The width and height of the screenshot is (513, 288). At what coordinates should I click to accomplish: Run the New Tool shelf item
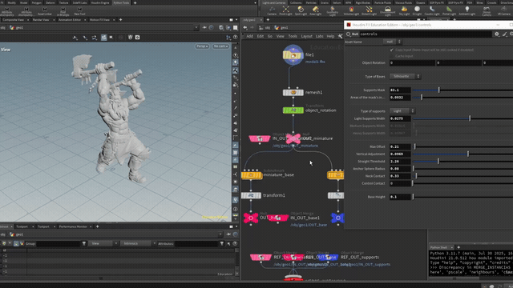(x=79, y=11)
